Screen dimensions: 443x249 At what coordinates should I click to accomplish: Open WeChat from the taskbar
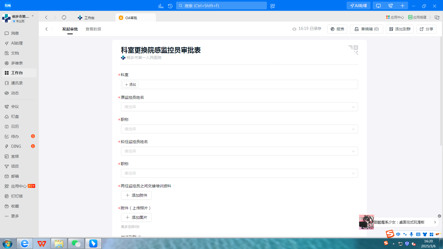click(76, 243)
